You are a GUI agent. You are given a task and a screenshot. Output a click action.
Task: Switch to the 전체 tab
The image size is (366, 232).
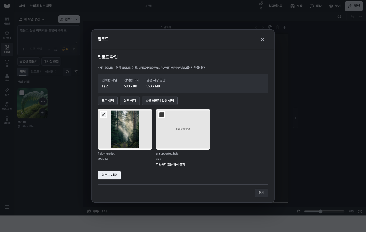(23, 72)
